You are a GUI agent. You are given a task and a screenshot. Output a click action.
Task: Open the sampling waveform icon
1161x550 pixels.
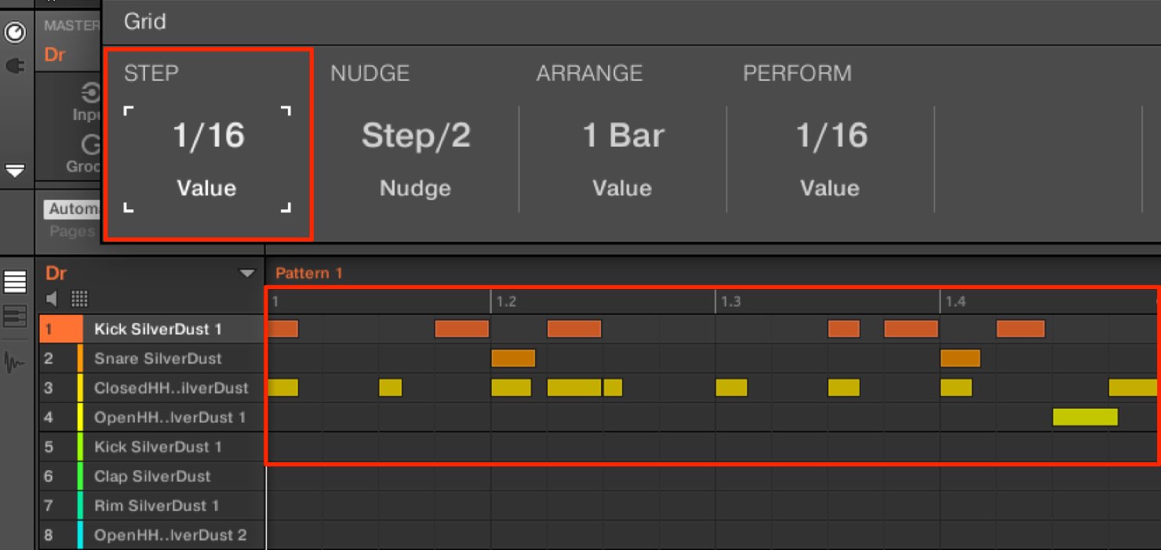[15, 362]
